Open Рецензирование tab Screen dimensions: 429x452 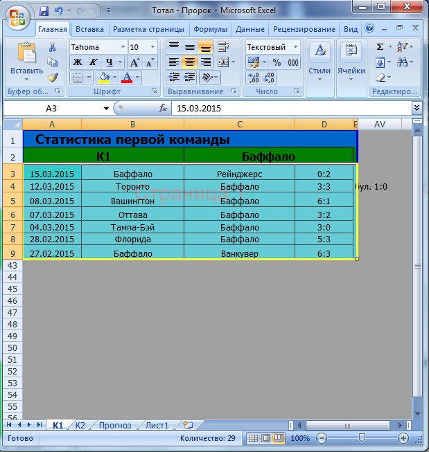coord(304,29)
